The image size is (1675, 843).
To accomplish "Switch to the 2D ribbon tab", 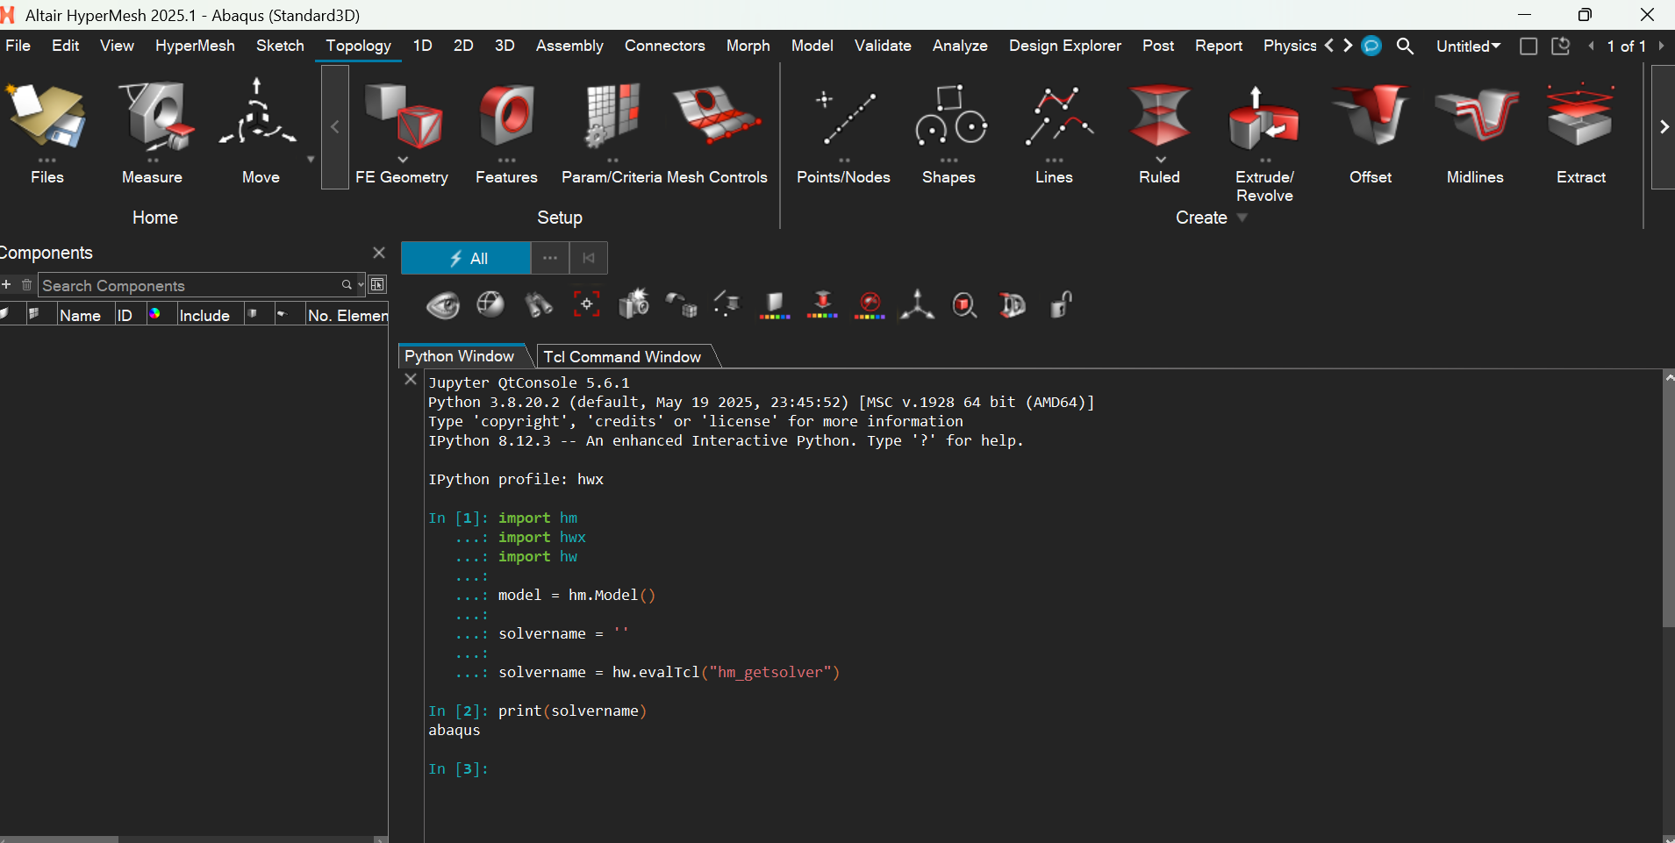I will point(463,46).
